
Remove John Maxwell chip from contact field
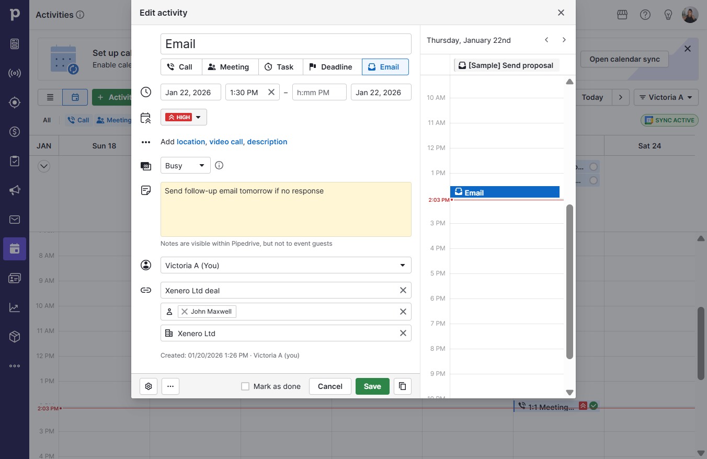185,312
